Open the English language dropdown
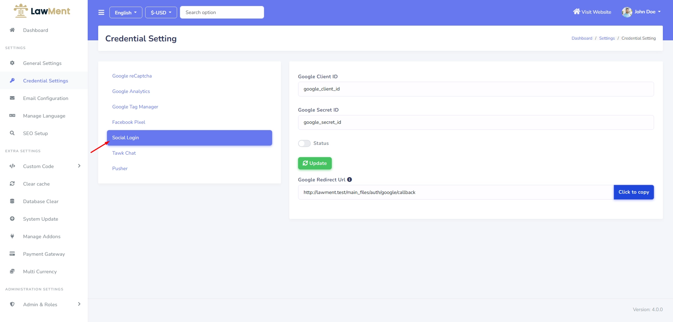673x322 pixels. 126,12
